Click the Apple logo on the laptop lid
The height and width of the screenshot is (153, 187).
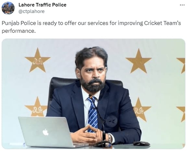pos(45,132)
